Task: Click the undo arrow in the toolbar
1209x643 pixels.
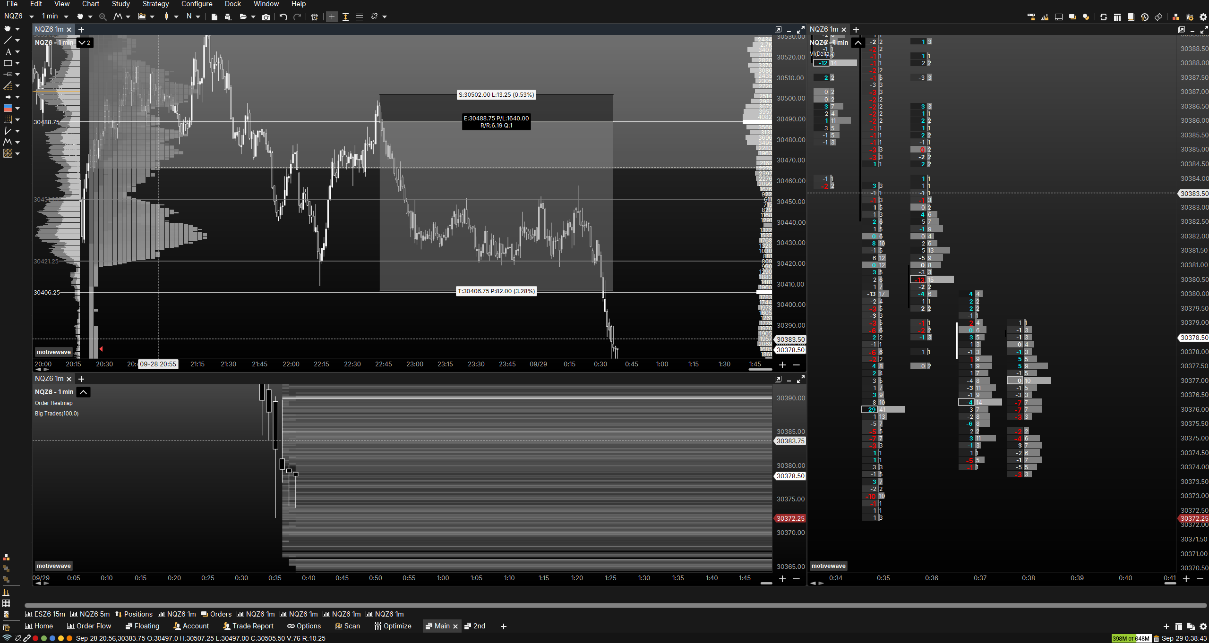Action: (x=283, y=17)
